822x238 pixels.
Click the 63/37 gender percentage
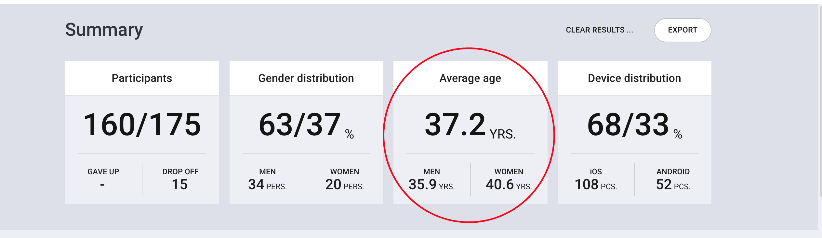point(306,125)
